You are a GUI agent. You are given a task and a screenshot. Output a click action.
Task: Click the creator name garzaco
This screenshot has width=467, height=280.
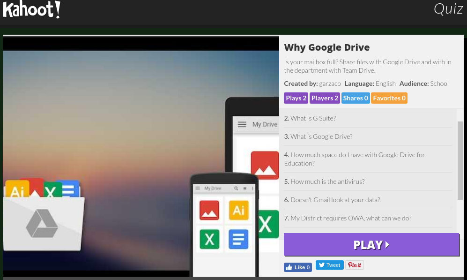pyautogui.click(x=330, y=84)
